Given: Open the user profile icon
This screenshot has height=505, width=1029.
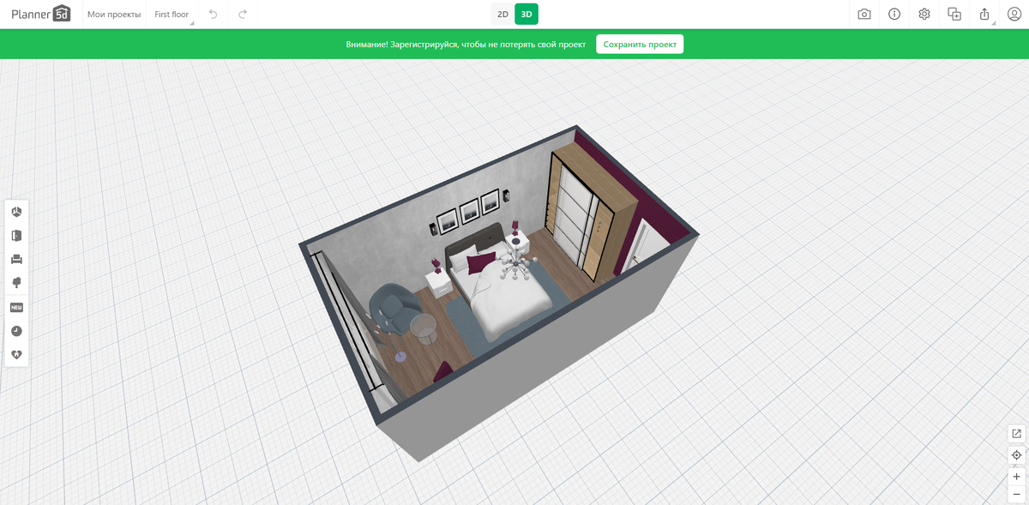Looking at the screenshot, I should pyautogui.click(x=1014, y=15).
